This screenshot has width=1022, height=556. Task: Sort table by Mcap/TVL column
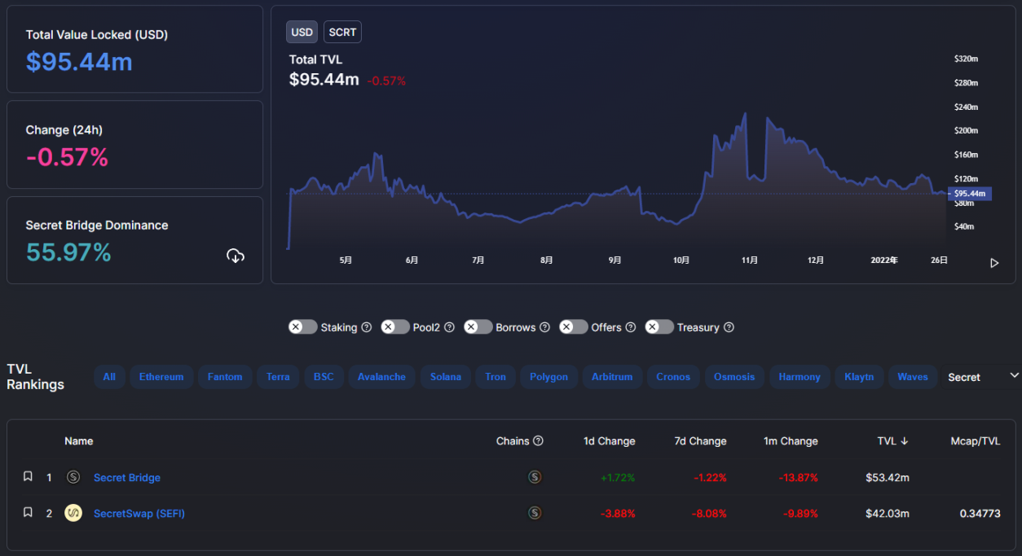pyautogui.click(x=976, y=441)
